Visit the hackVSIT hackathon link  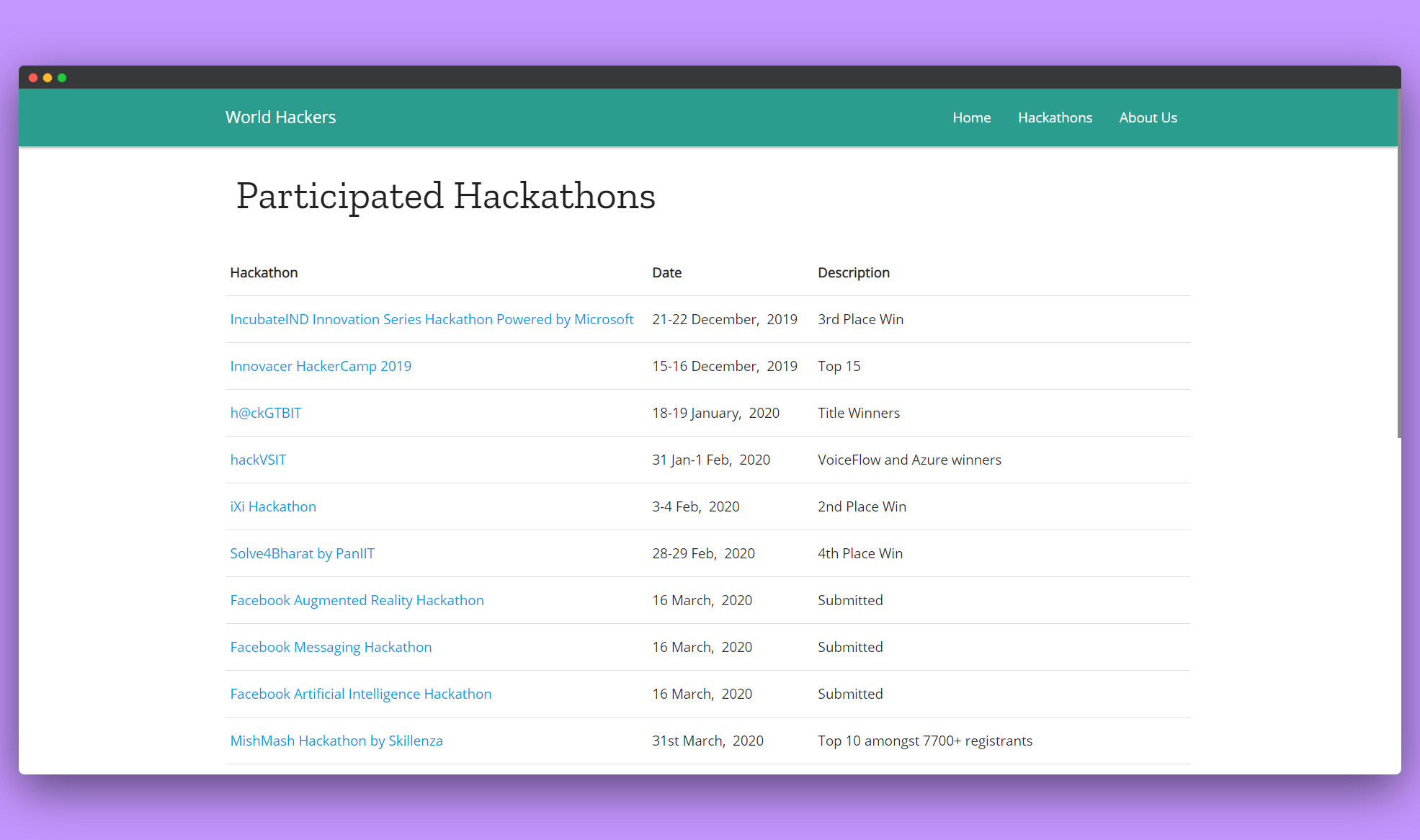(258, 460)
